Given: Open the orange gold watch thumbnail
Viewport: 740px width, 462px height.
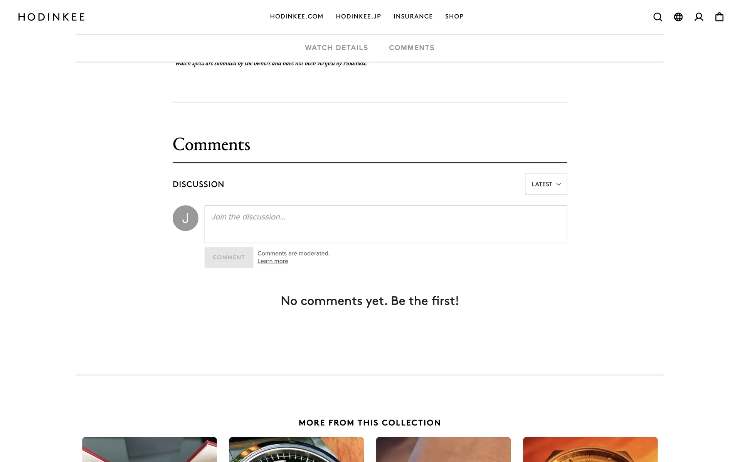Looking at the screenshot, I should [590, 449].
